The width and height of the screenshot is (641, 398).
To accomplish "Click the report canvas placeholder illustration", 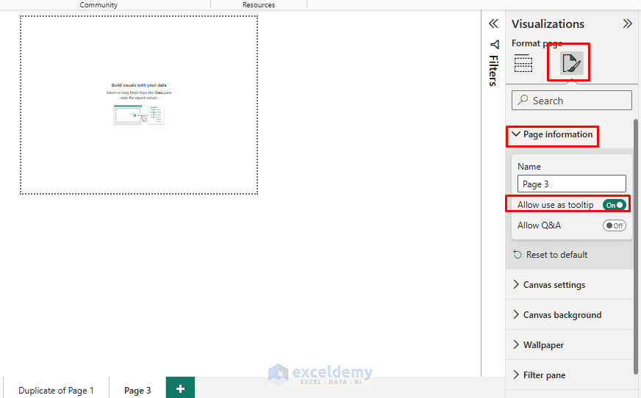I will 139,115.
